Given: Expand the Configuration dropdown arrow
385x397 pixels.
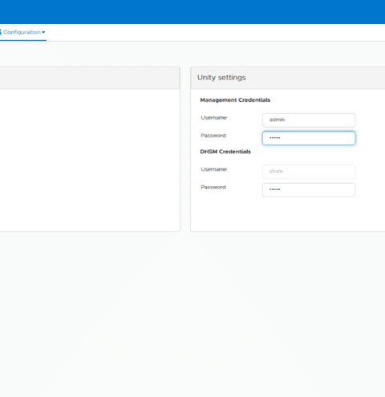Looking at the screenshot, I should pos(43,32).
